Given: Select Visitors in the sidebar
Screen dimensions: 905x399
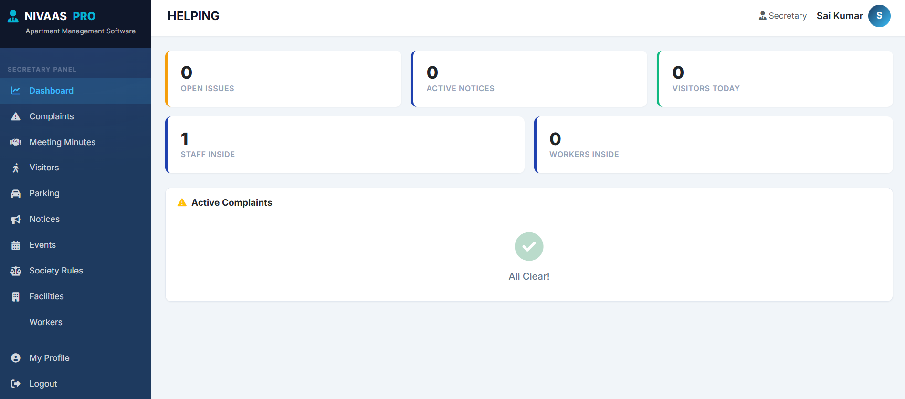Looking at the screenshot, I should click(75, 168).
